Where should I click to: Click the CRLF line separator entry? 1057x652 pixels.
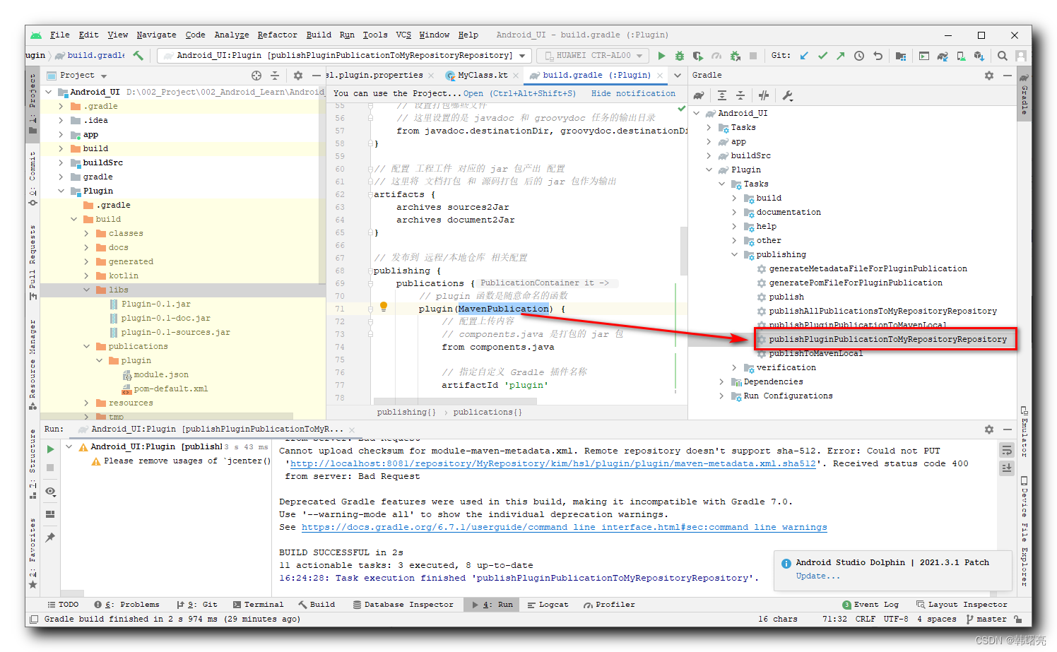coord(866,620)
